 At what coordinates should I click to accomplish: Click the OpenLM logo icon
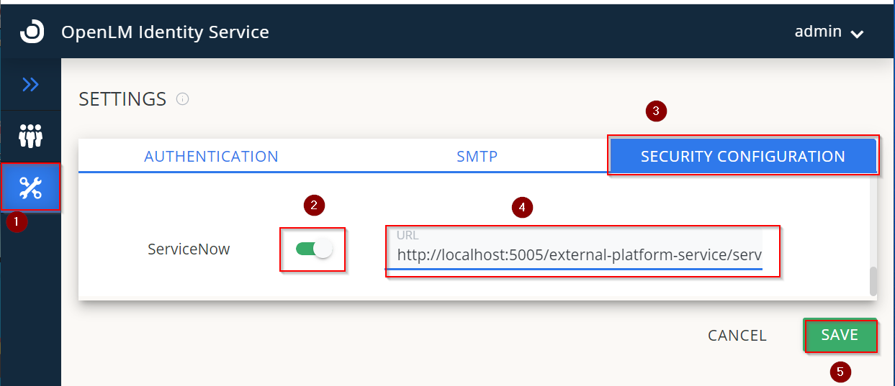(32, 32)
